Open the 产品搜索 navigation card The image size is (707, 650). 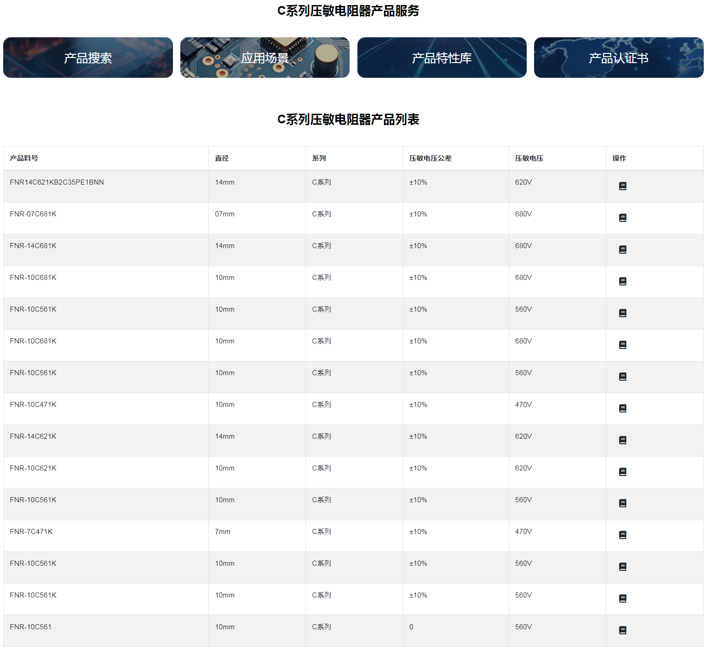pyautogui.click(x=88, y=58)
